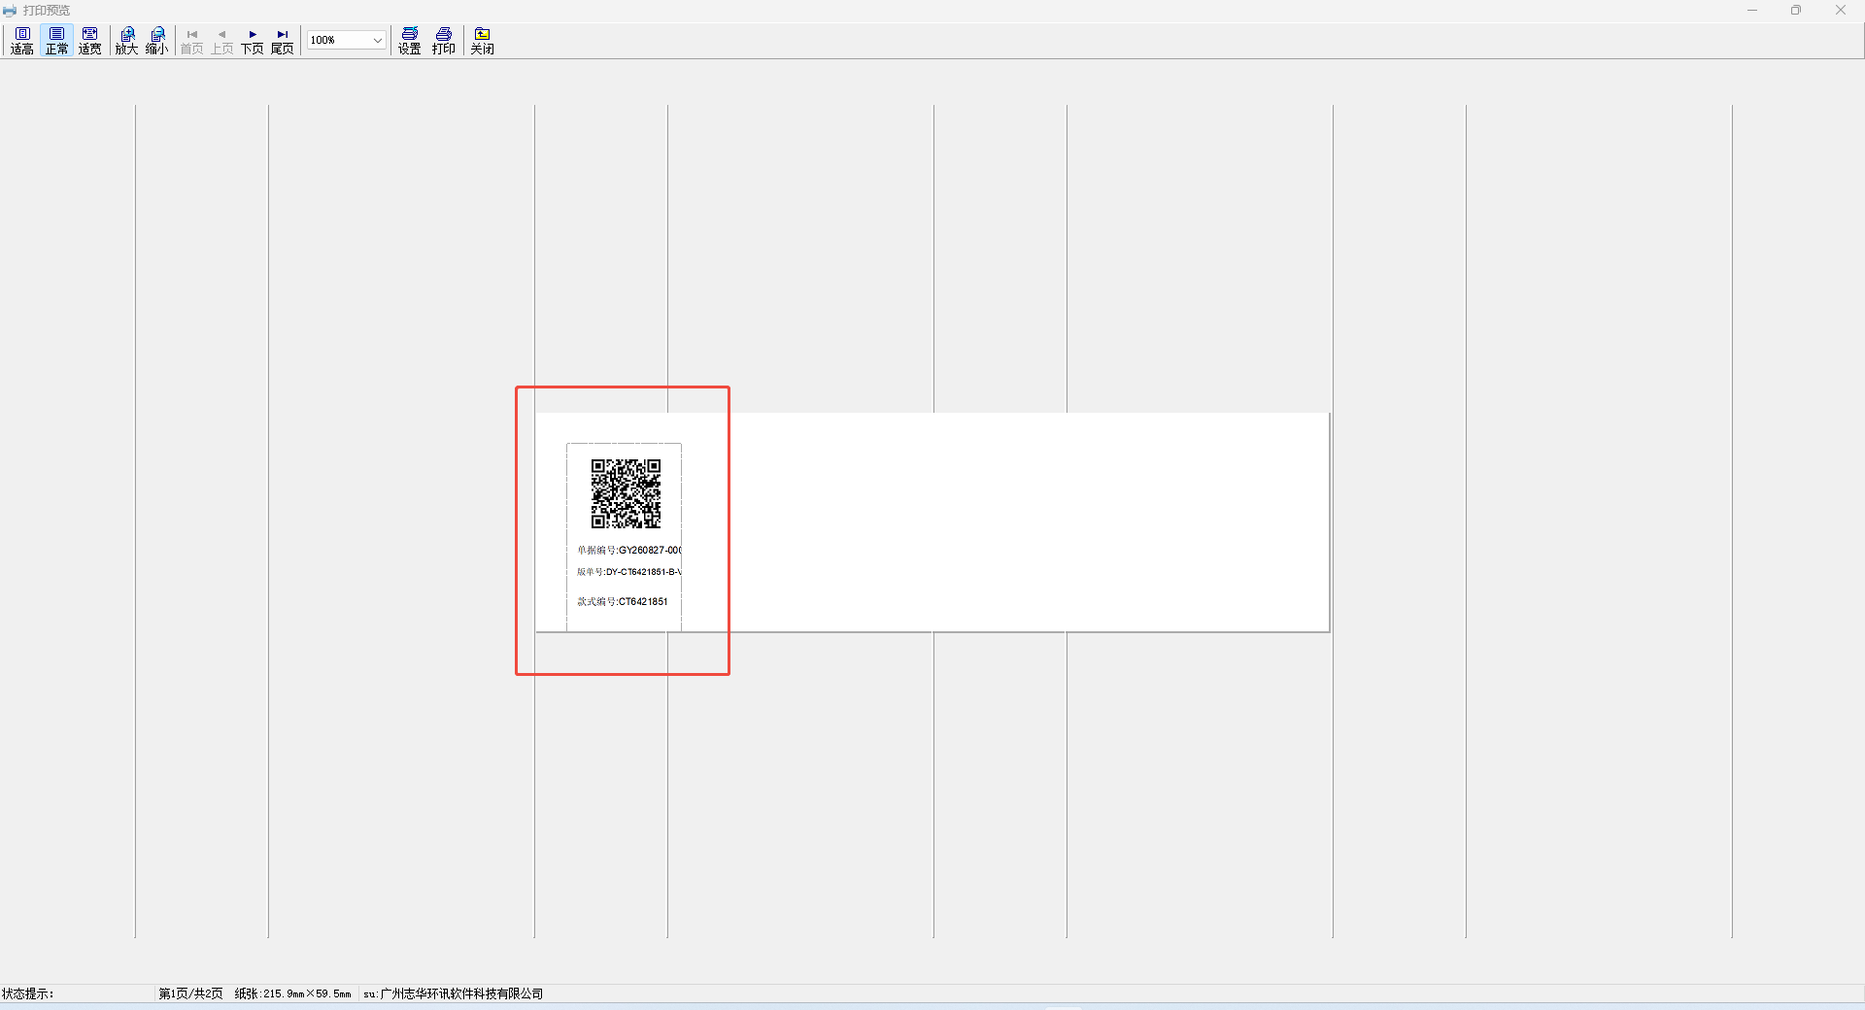
Task: Click the 版单号 DY-CT6421851 text
Action: 629,572
